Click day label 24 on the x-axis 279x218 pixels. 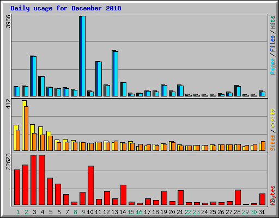204,212
